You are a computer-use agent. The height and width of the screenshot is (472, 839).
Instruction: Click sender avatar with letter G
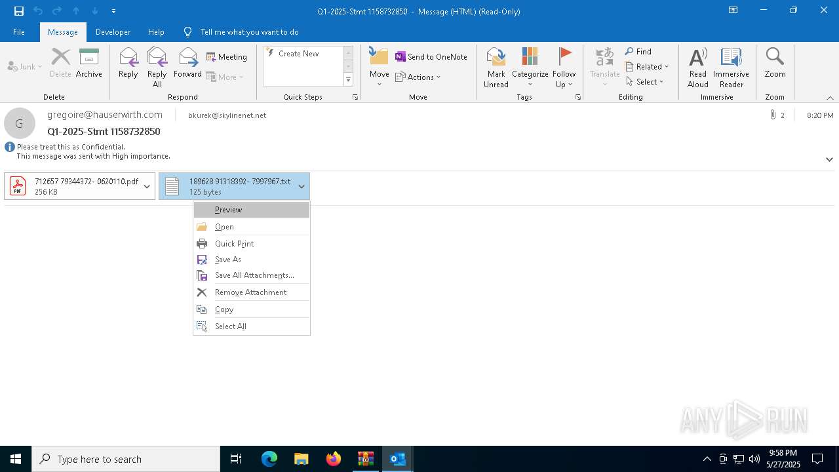click(x=20, y=123)
